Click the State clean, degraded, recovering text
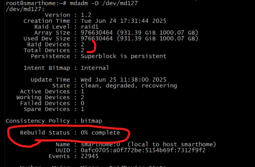 coord(129,86)
